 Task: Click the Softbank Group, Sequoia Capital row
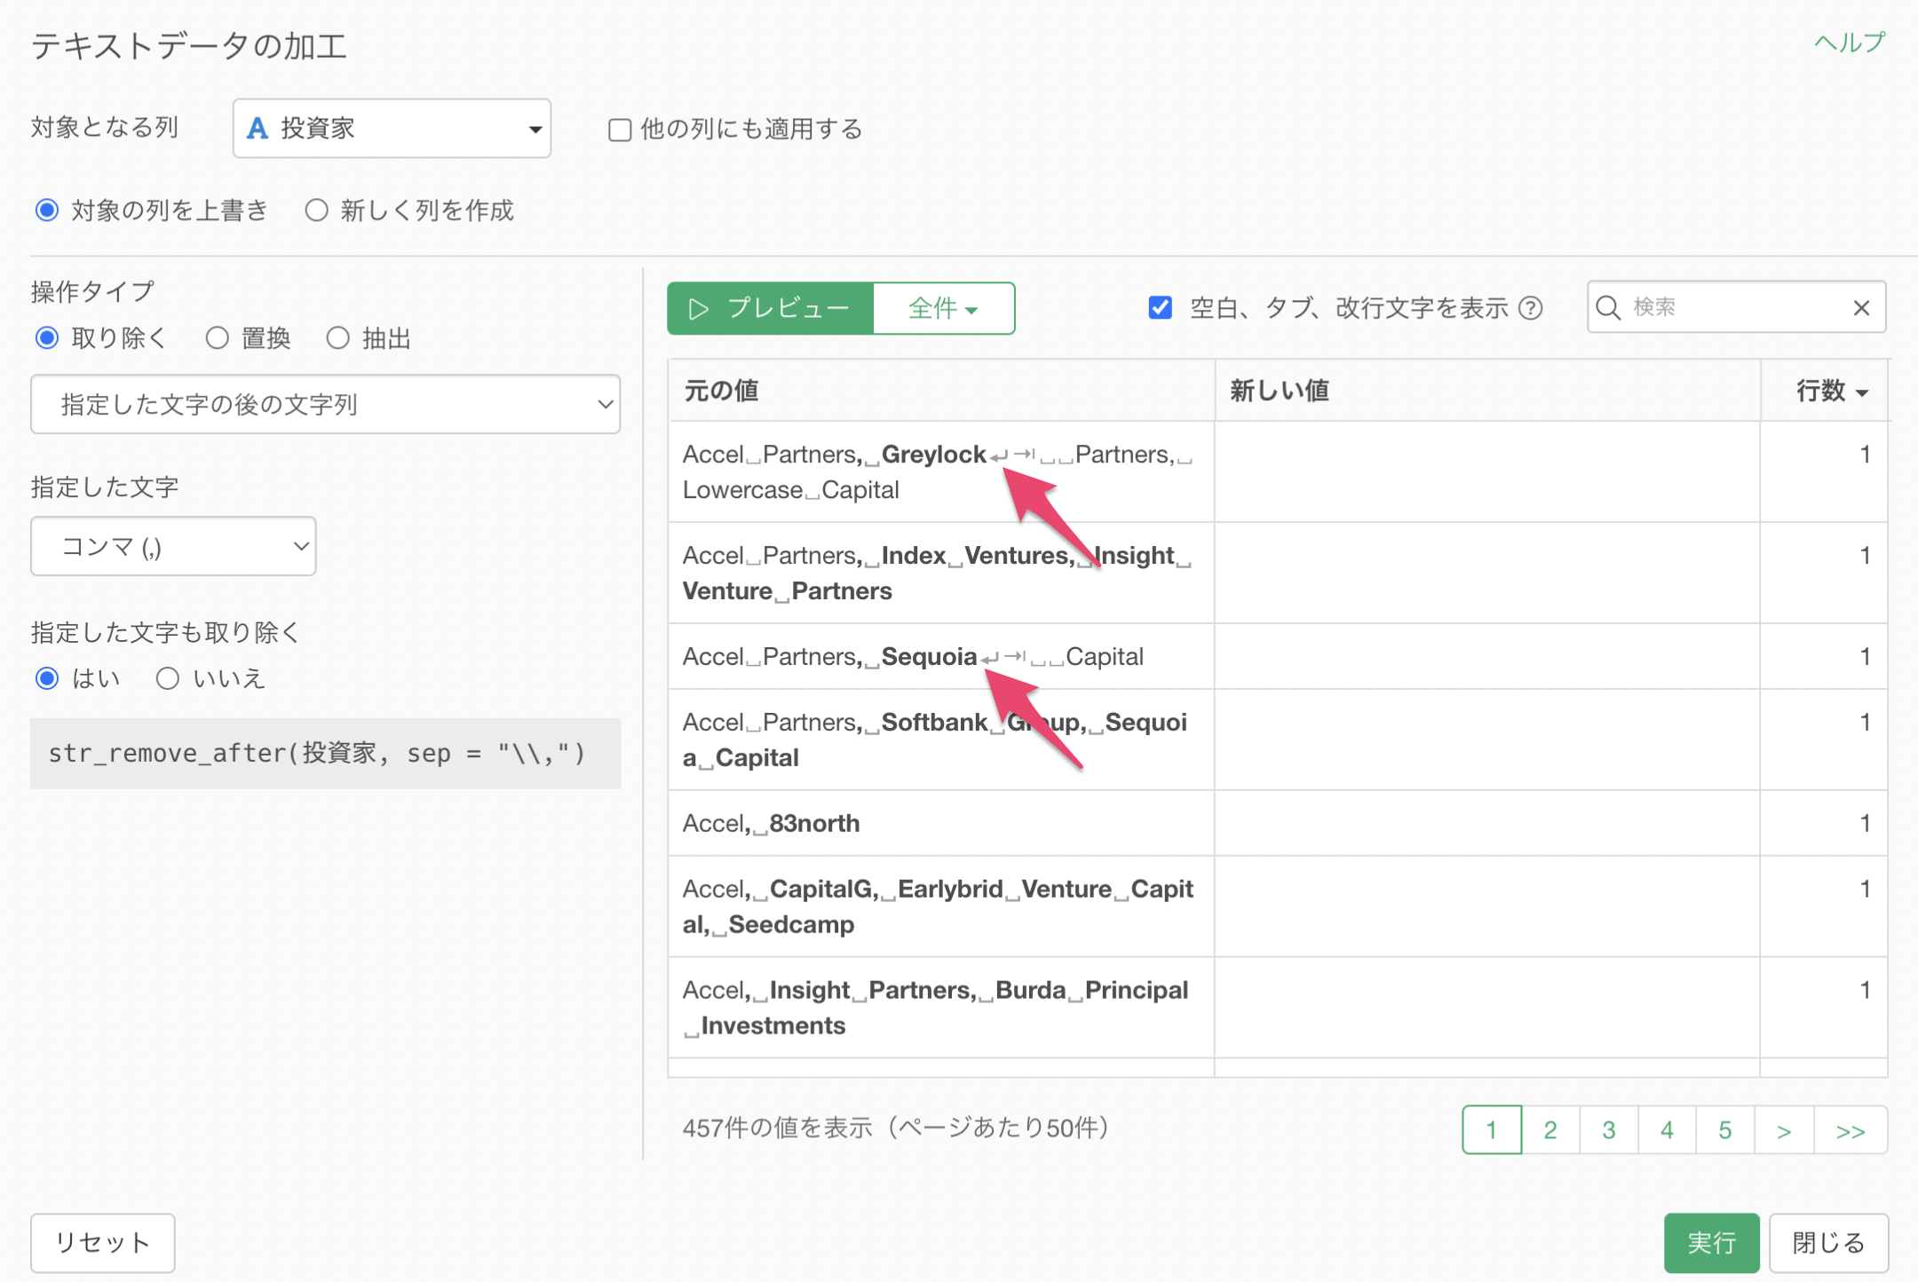coord(1278,740)
